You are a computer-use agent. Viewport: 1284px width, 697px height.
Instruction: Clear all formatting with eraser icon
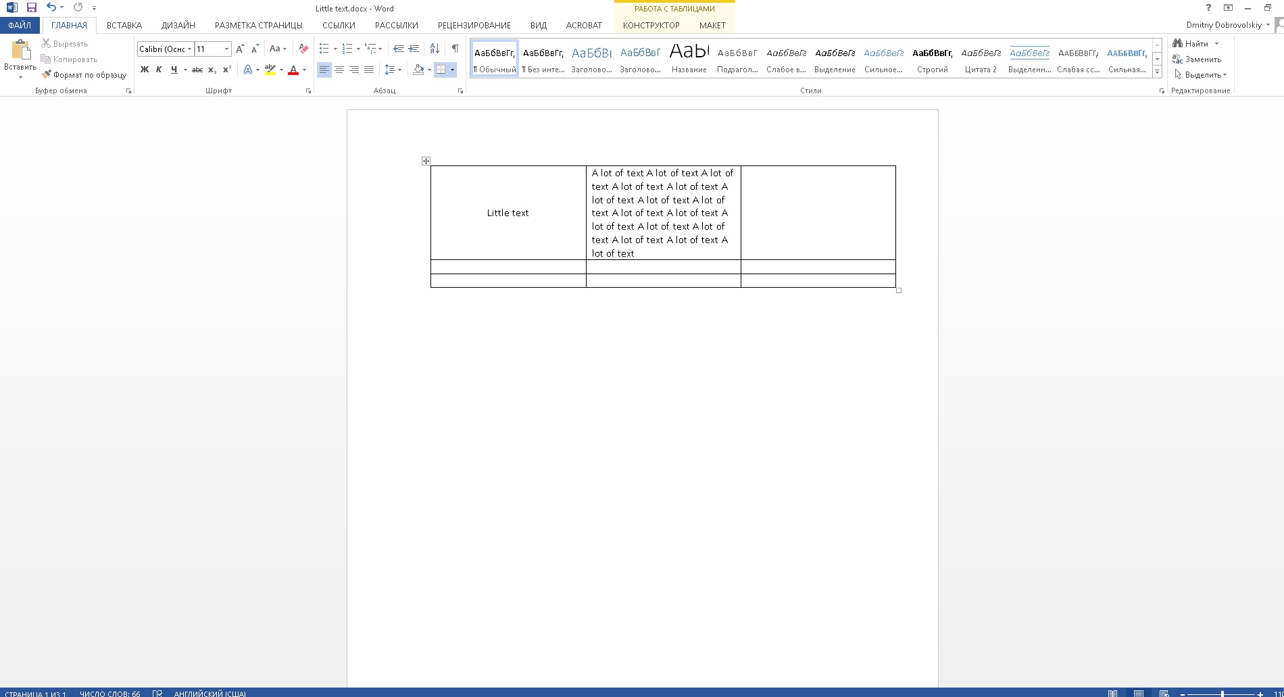point(303,49)
